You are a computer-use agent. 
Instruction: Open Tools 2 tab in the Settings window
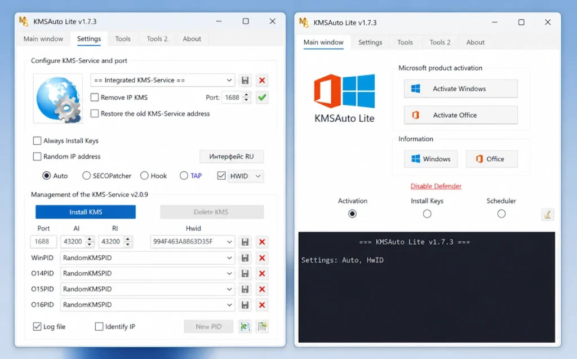[x=157, y=39]
